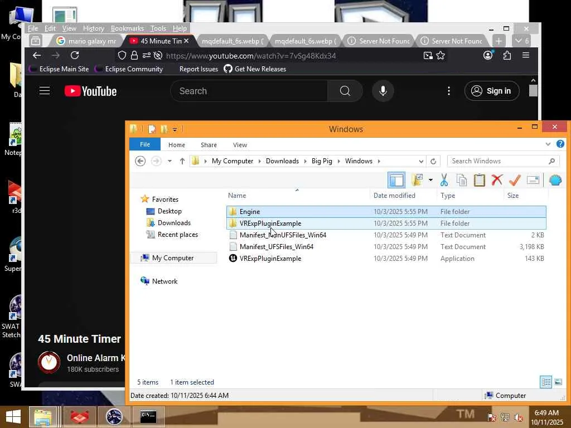Open the list all tabs dropdown

[521, 41]
